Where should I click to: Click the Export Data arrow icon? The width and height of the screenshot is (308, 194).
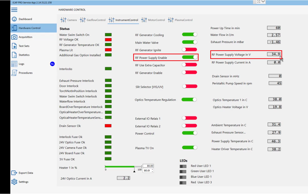coord(14,173)
